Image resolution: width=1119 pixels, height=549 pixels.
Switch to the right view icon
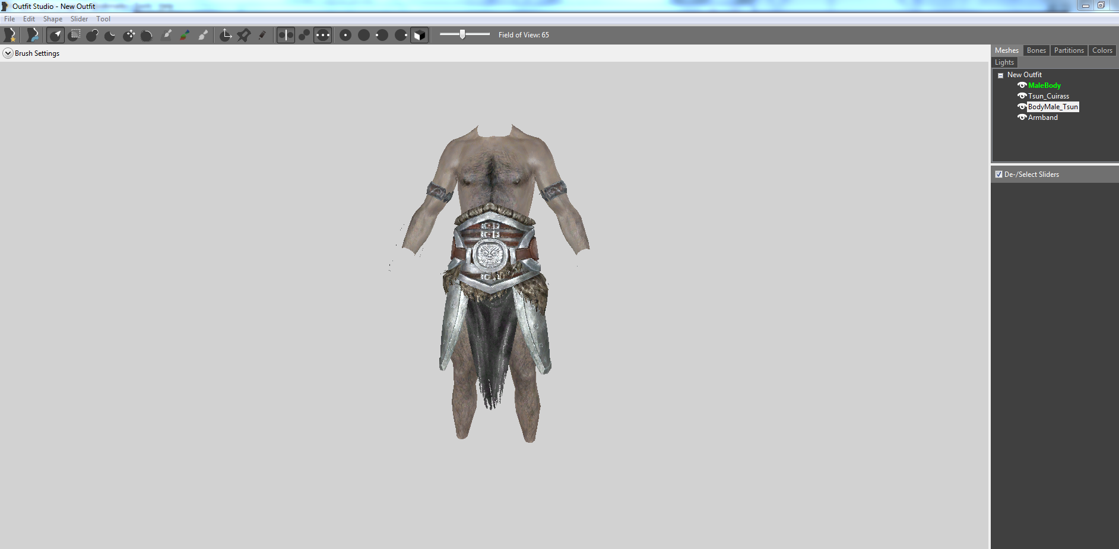click(x=401, y=35)
